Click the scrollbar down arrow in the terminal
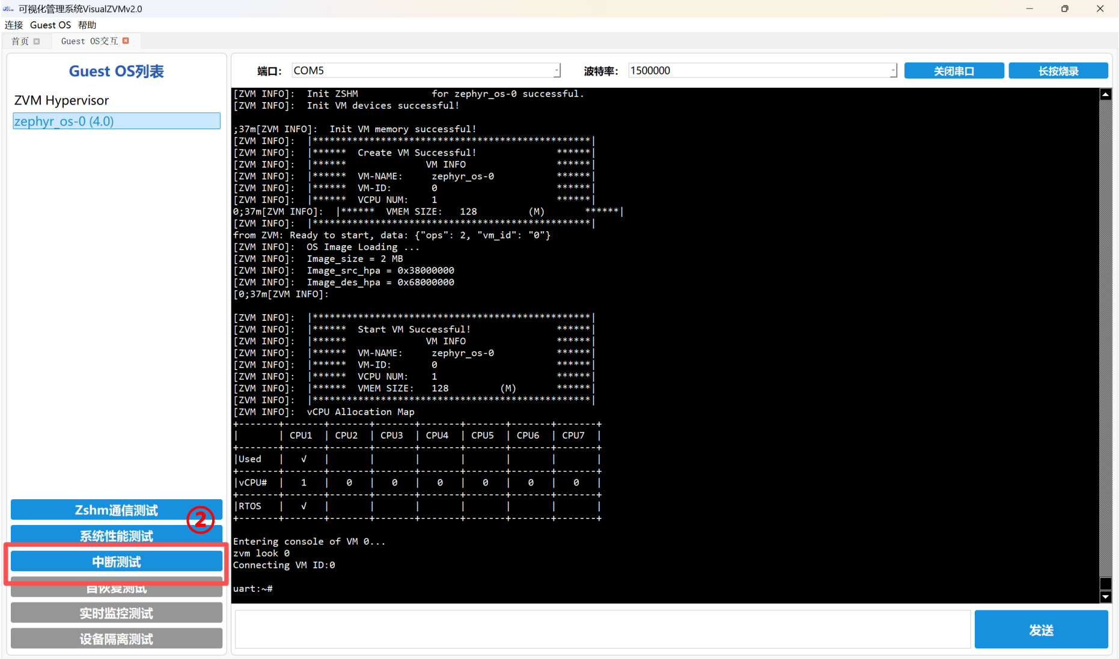The image size is (1119, 659). pyautogui.click(x=1105, y=597)
